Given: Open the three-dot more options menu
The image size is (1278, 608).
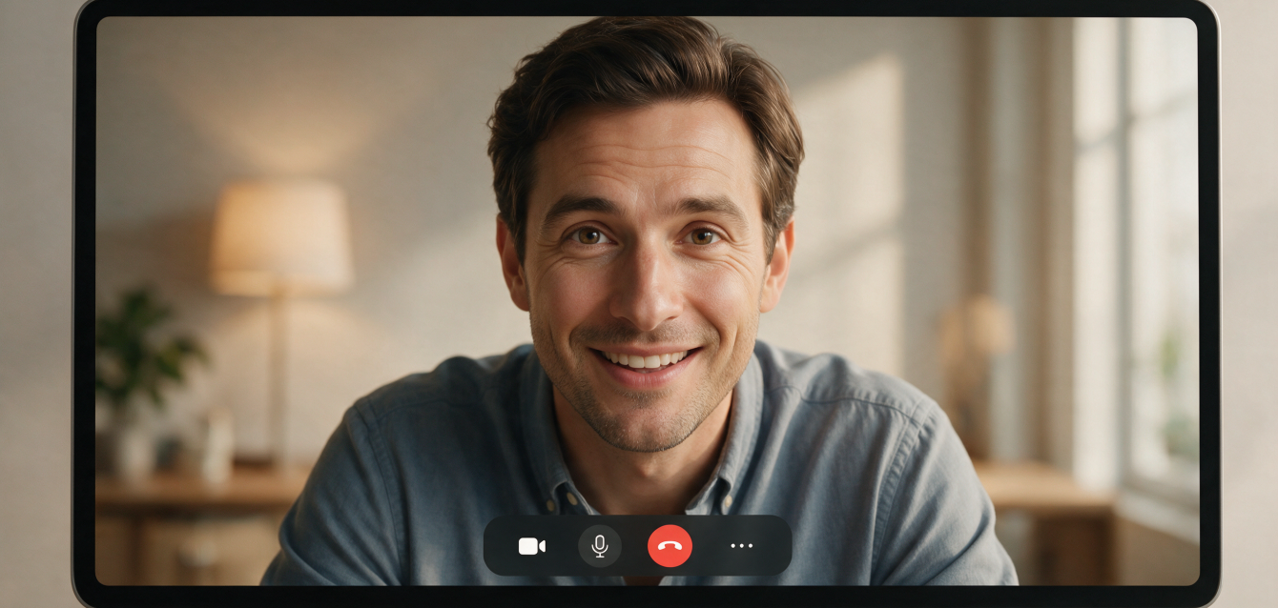Looking at the screenshot, I should click(x=741, y=546).
